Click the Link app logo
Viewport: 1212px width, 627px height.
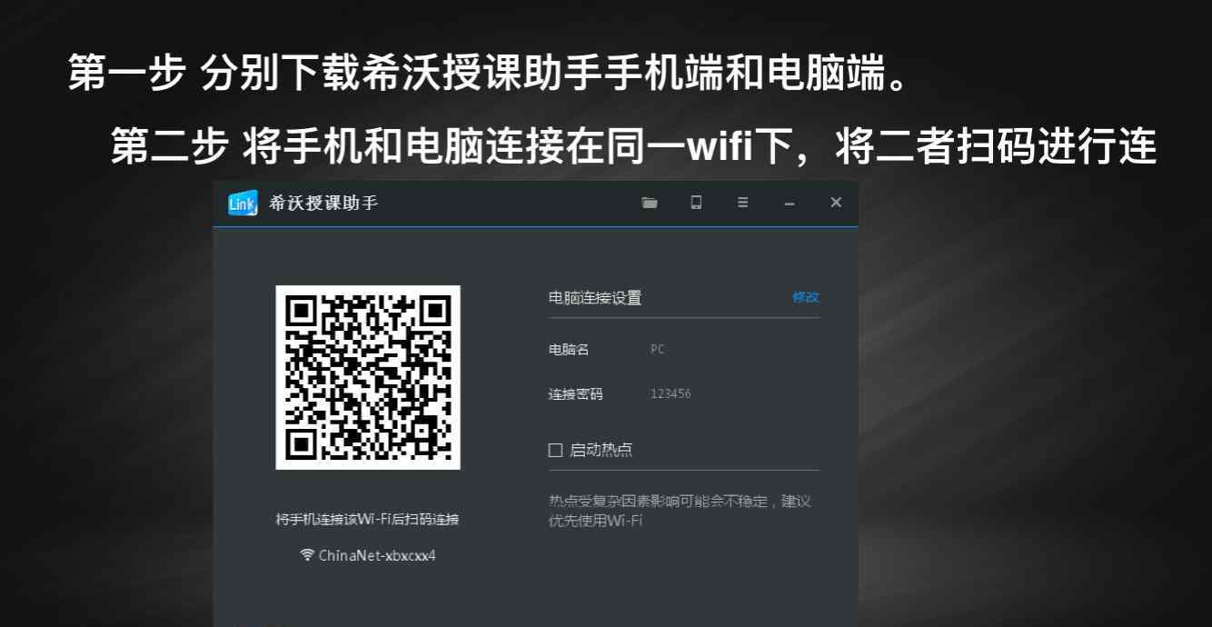[x=243, y=204]
